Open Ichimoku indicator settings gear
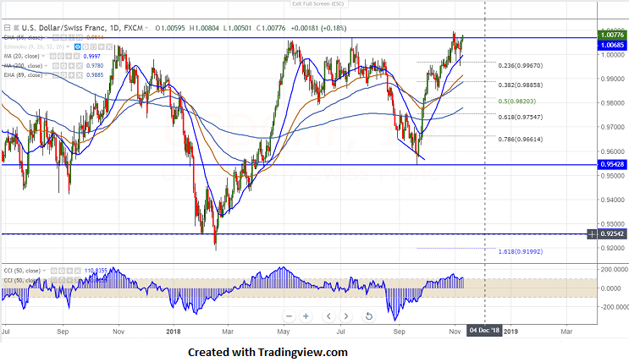 (x=86, y=47)
